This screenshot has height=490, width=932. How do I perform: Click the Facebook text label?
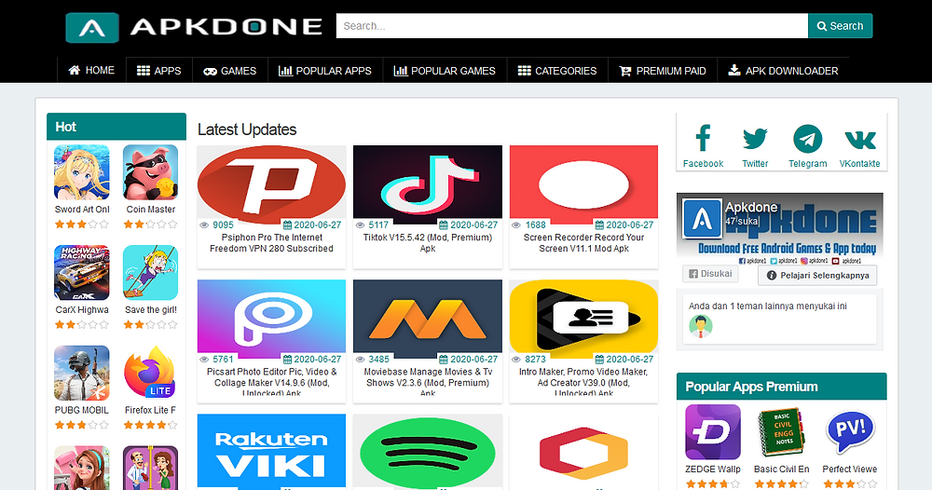pos(703,164)
